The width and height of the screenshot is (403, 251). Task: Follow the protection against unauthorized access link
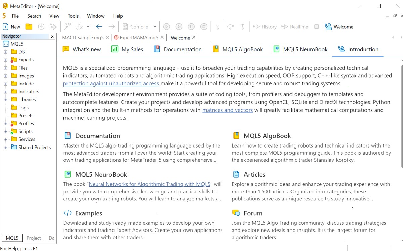point(111,83)
